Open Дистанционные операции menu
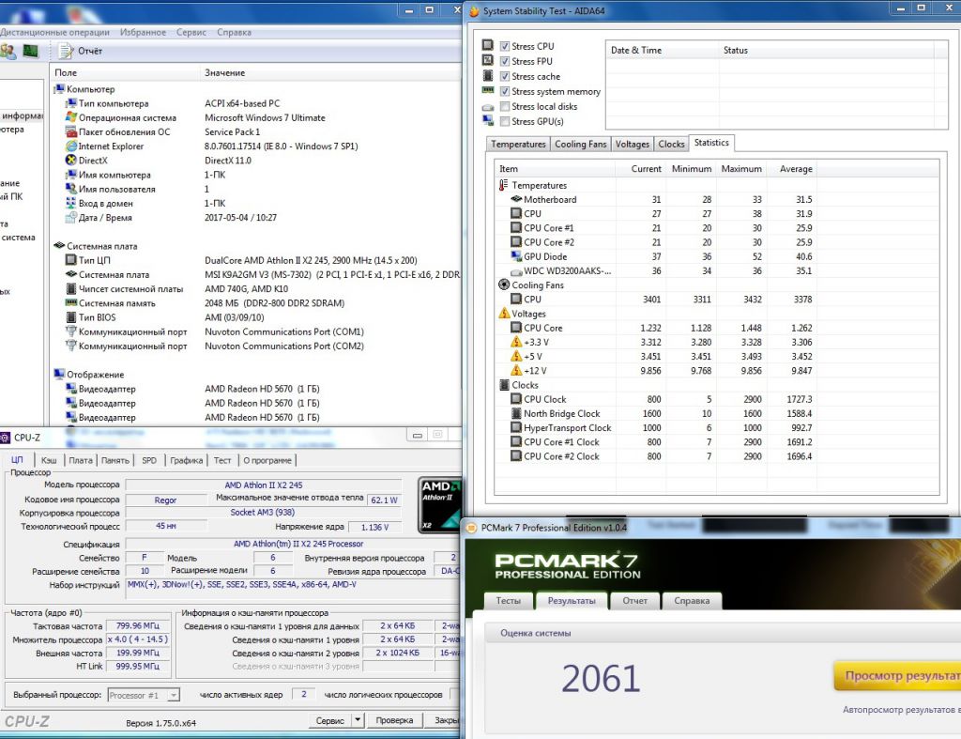961x739 pixels. 54,32
